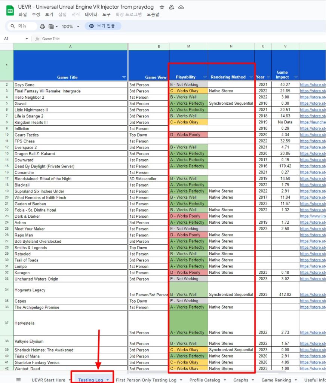Open the www link for Dark & Darker
Viewport: 326px width, 383px height.
click(x=313, y=216)
